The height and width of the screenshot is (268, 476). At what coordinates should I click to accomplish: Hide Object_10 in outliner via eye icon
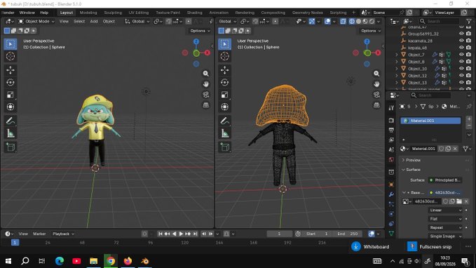461,69
